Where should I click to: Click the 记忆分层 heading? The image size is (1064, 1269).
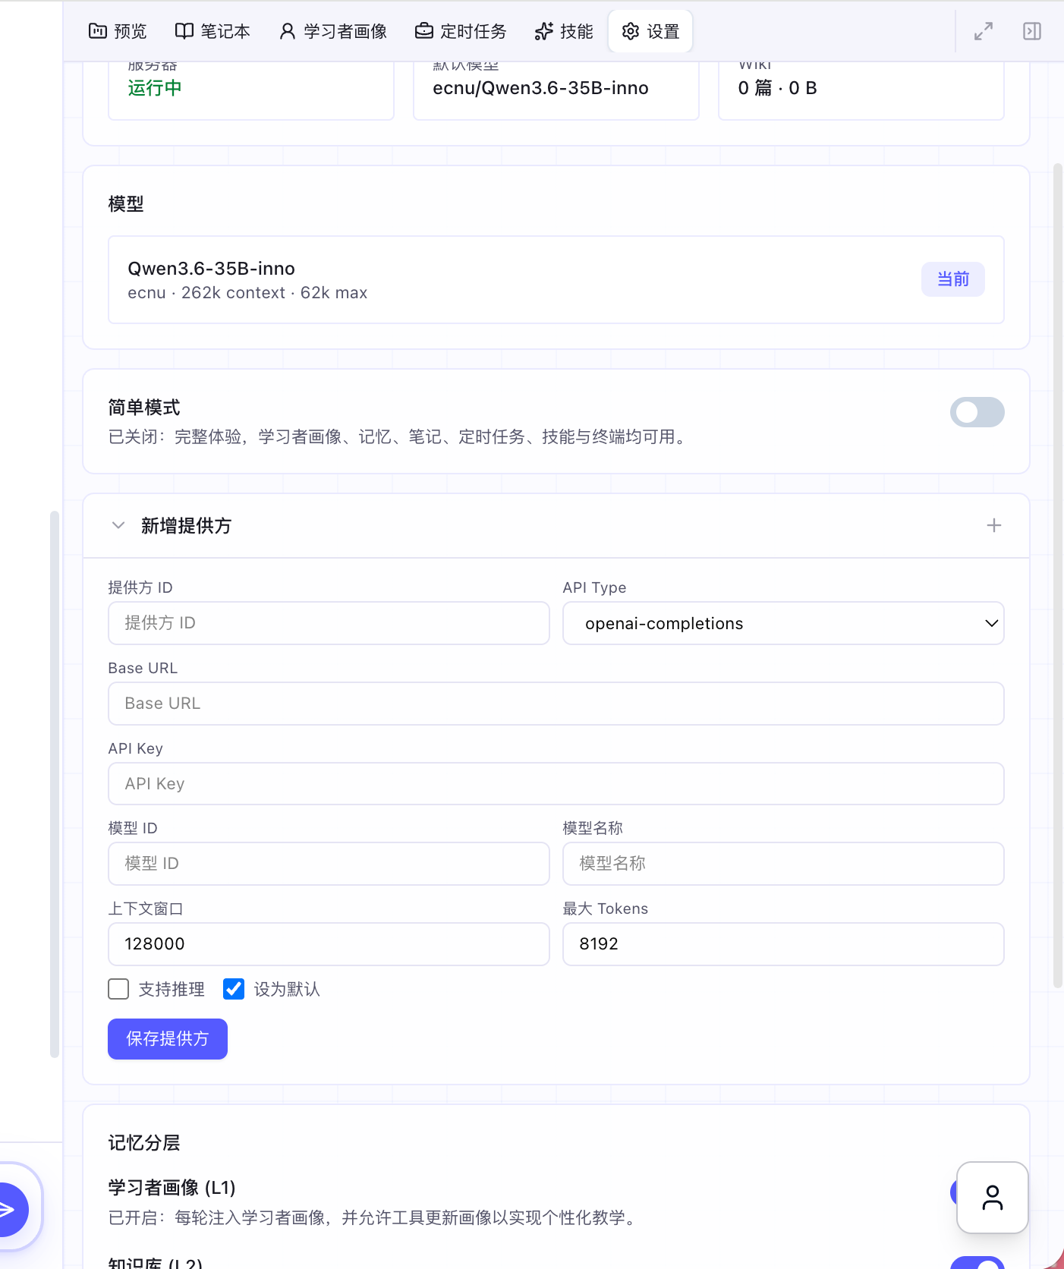[x=144, y=1143]
